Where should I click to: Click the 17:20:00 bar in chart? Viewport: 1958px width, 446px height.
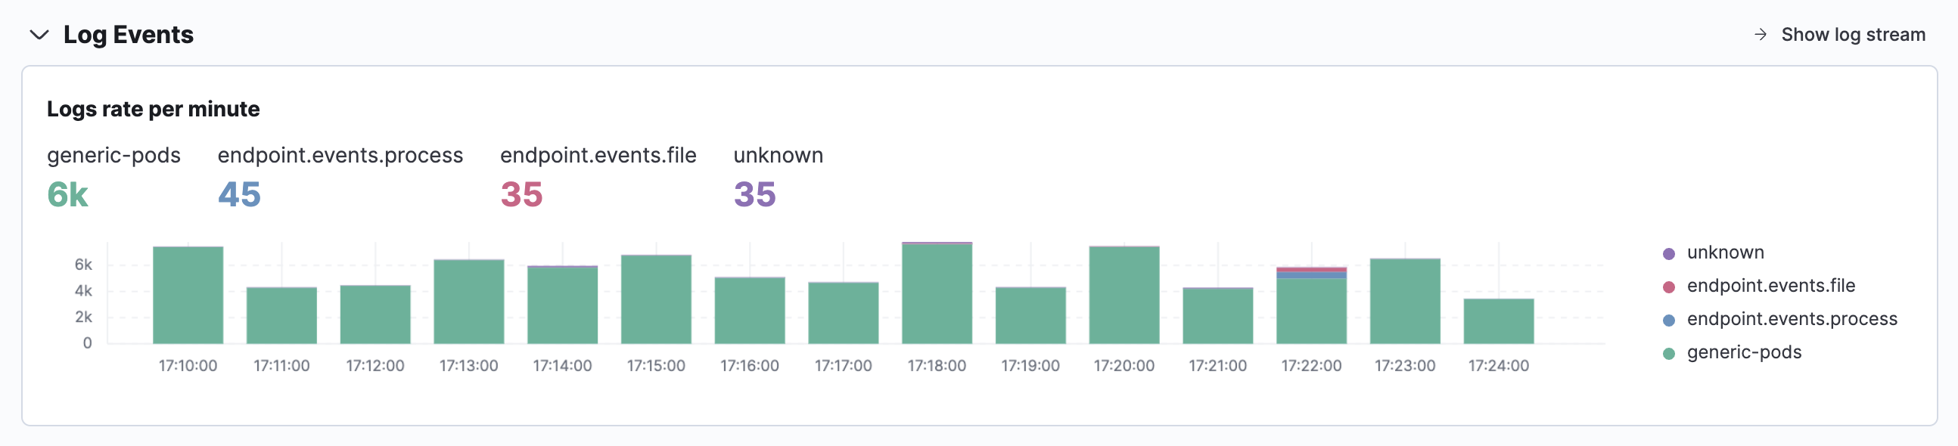click(x=1124, y=296)
